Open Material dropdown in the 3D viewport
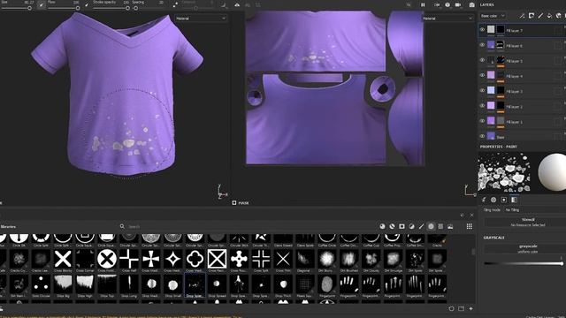This screenshot has width=566, height=318. click(x=201, y=18)
